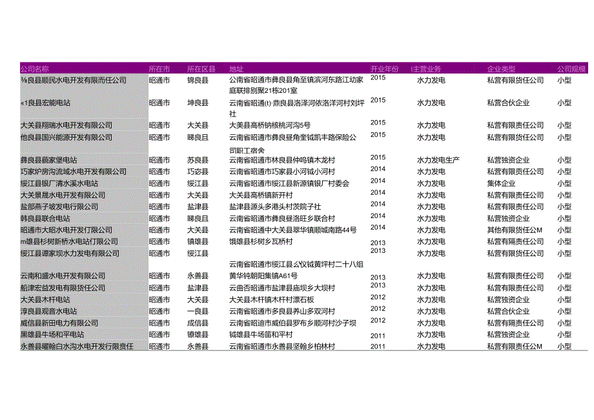Select company 绥江县银厂清水溪水电站

(x=59, y=183)
